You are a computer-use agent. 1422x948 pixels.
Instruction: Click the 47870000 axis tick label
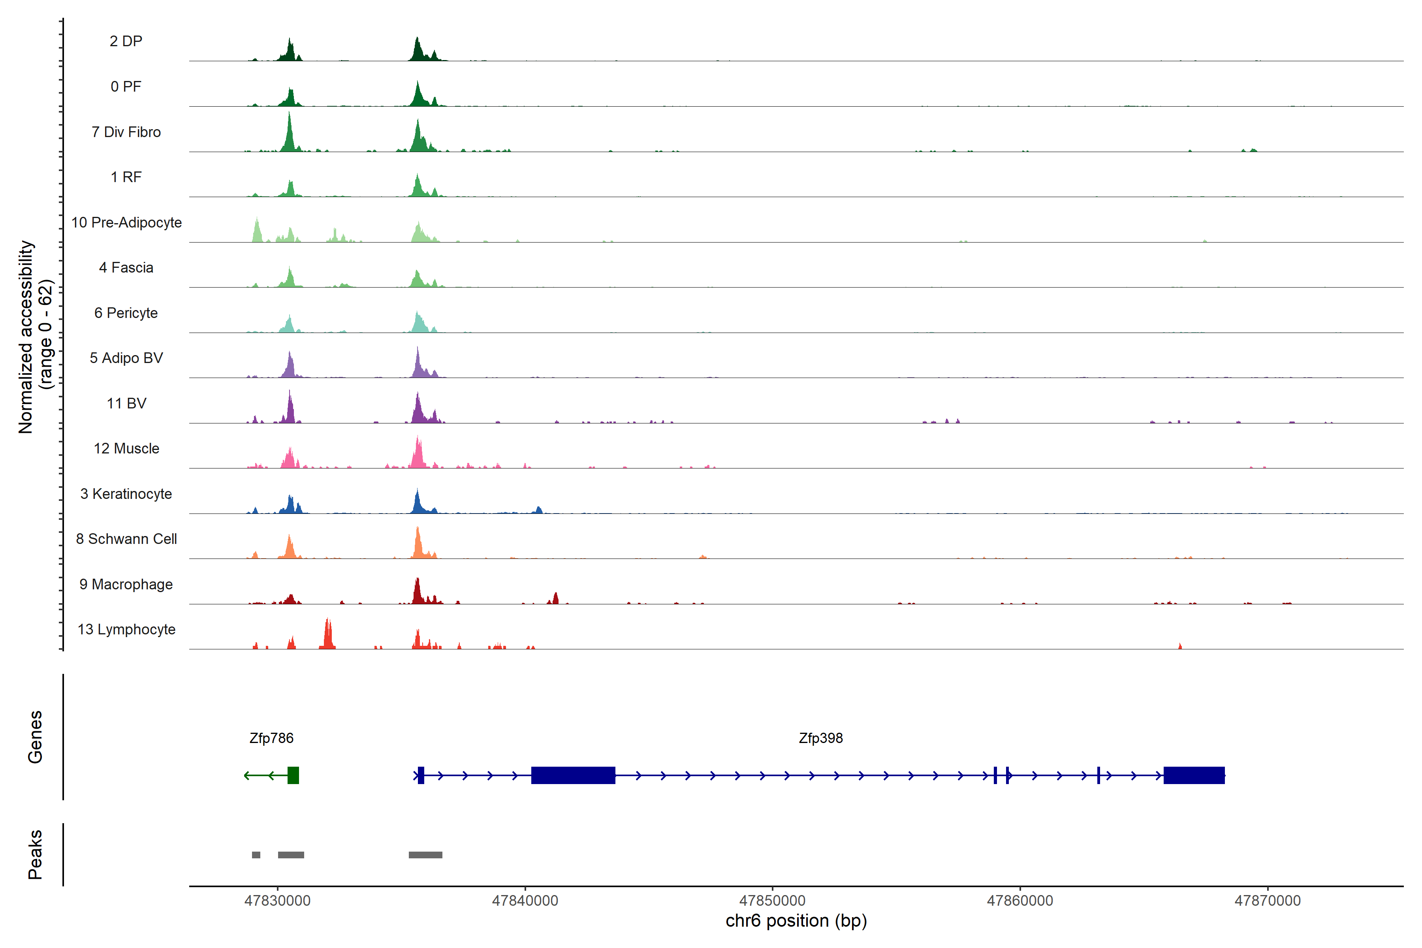click(x=1267, y=900)
